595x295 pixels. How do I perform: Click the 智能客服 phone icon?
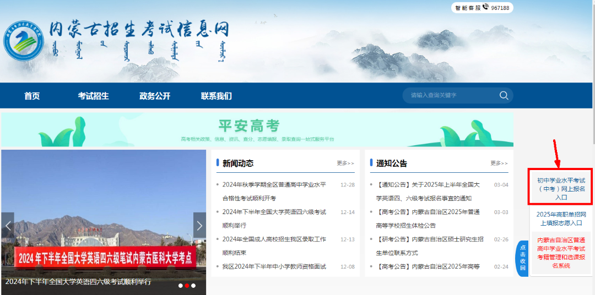pos(486,8)
